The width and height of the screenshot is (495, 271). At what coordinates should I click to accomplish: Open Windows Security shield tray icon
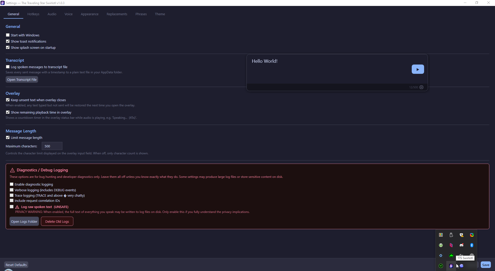pos(461,235)
